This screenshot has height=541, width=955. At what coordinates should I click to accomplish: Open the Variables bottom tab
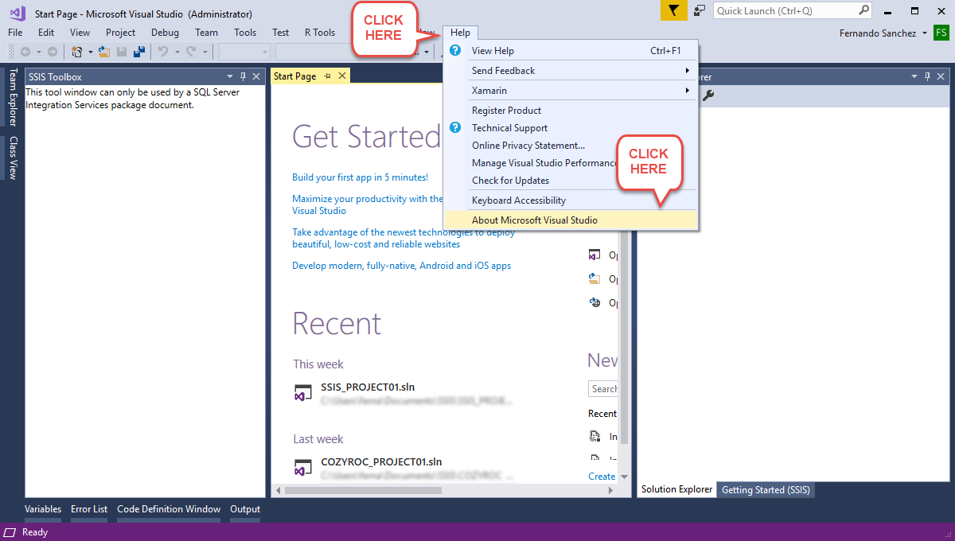pyautogui.click(x=43, y=509)
